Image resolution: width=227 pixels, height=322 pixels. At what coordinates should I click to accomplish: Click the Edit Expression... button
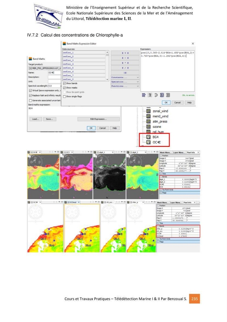pos(99,119)
